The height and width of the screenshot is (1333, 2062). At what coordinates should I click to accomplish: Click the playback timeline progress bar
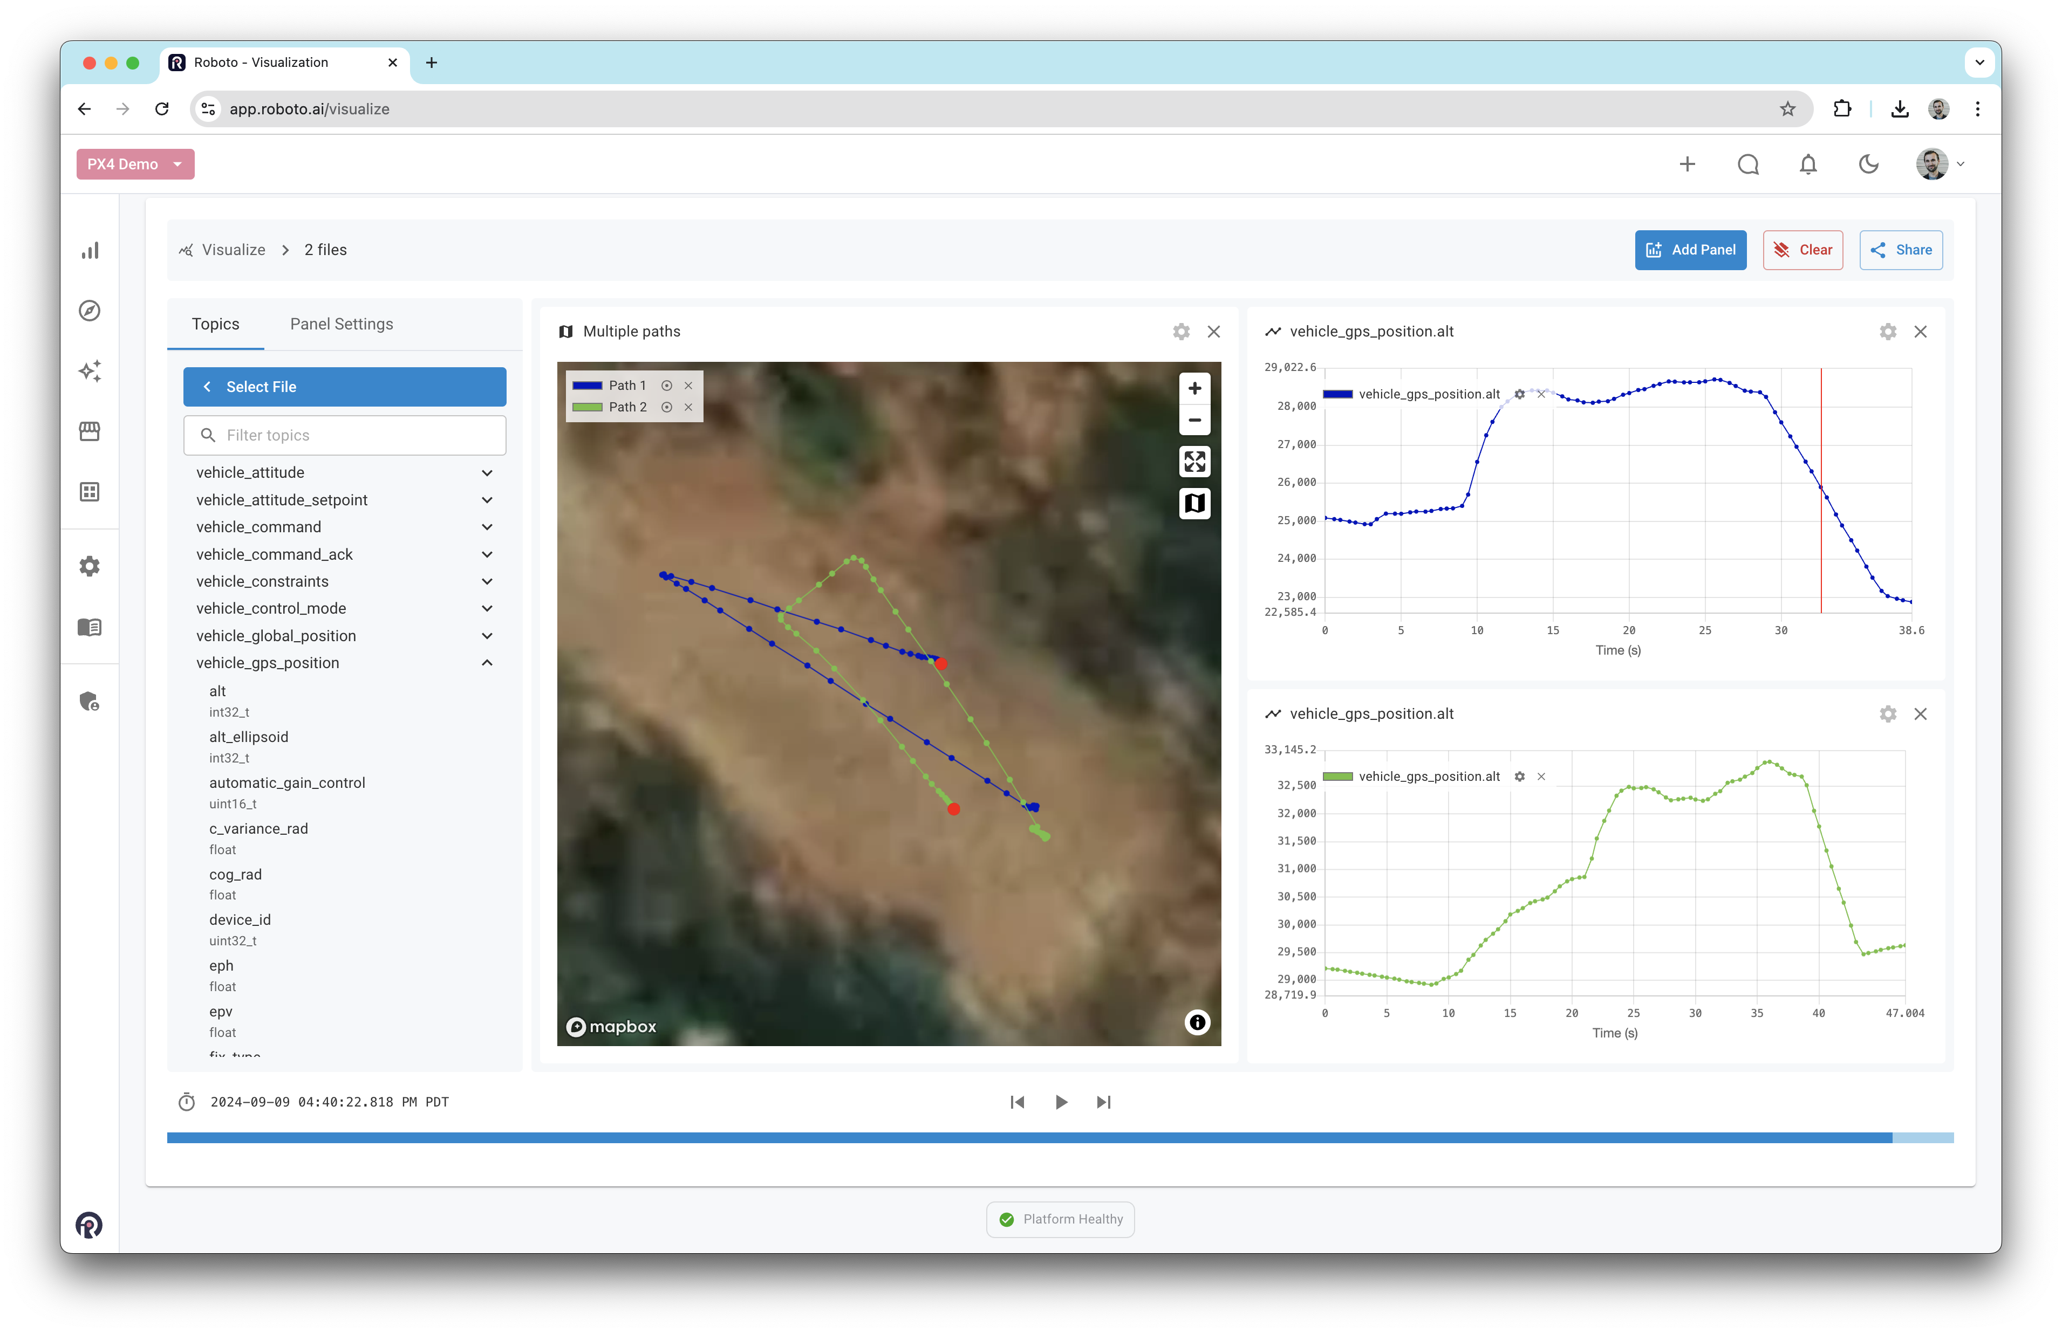tap(1059, 1137)
